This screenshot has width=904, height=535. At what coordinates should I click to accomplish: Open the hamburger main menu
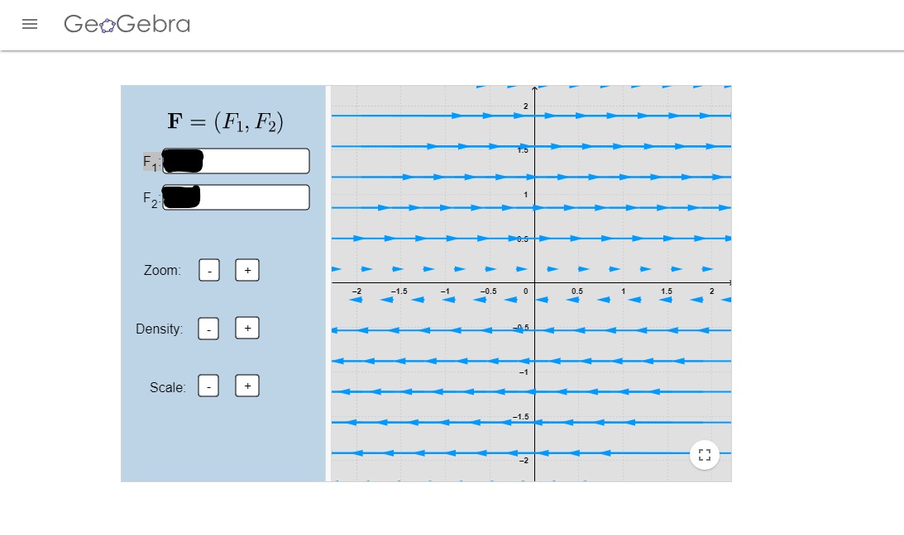tap(30, 25)
